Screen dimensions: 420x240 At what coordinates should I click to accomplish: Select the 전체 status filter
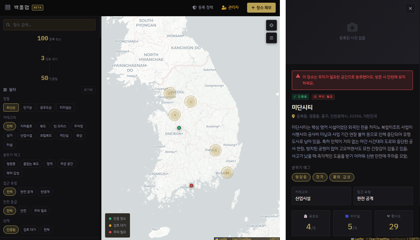click(x=47, y=230)
